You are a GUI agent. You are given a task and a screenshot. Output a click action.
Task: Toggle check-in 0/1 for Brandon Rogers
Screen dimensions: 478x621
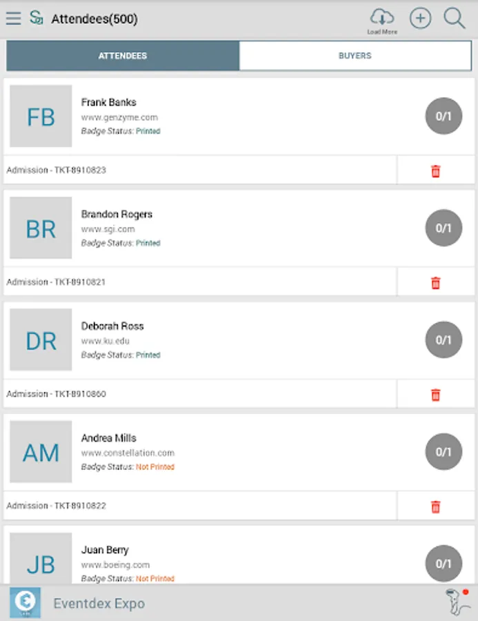(x=443, y=228)
